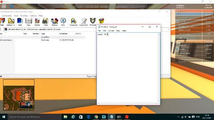Screen dimensions: 214x120
Task: Open the network icon in system tray
Action: (x=182, y=117)
